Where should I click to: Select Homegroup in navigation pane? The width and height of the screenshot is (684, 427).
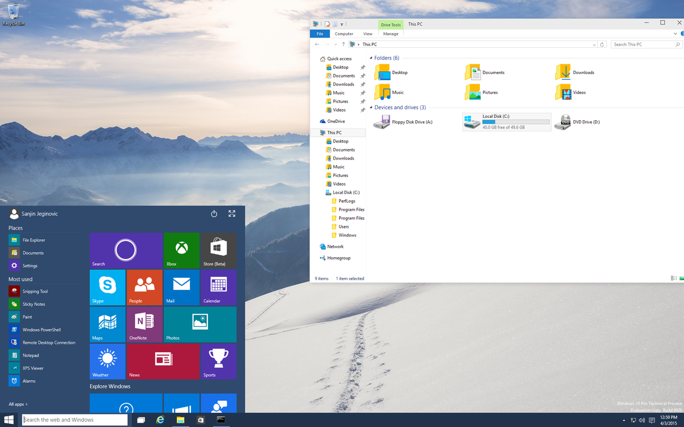tap(335, 258)
